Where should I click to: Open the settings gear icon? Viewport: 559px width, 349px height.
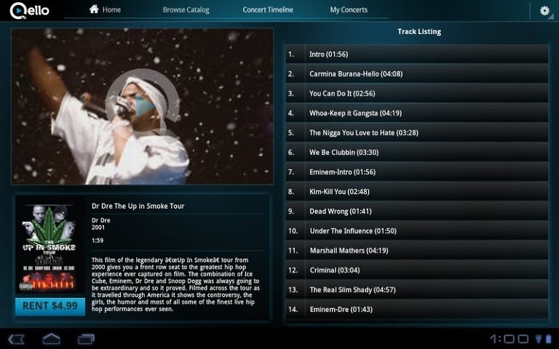(544, 10)
